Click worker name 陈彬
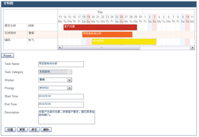 click(31, 26)
